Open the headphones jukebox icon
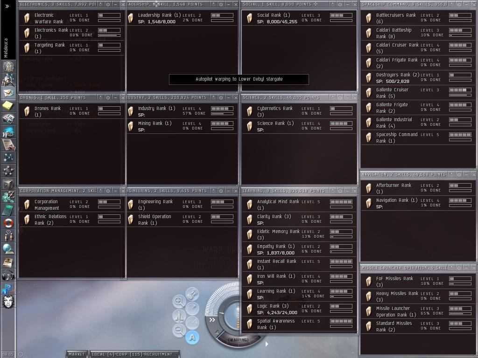This screenshot has height=358, width=478. (x=8, y=275)
